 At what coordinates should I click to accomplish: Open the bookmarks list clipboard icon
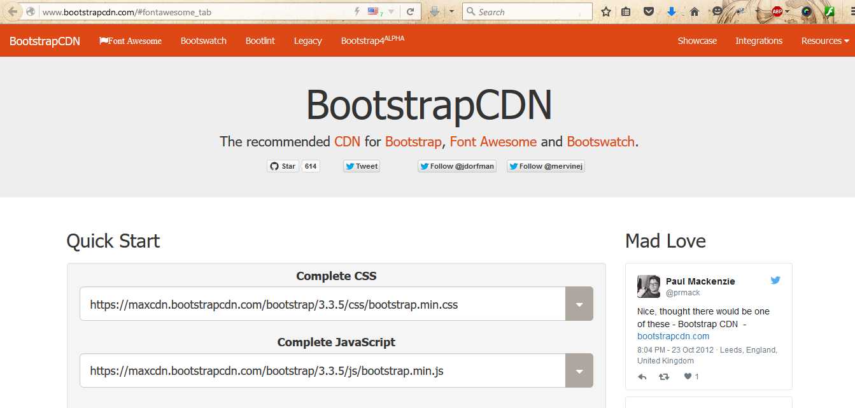[626, 11]
